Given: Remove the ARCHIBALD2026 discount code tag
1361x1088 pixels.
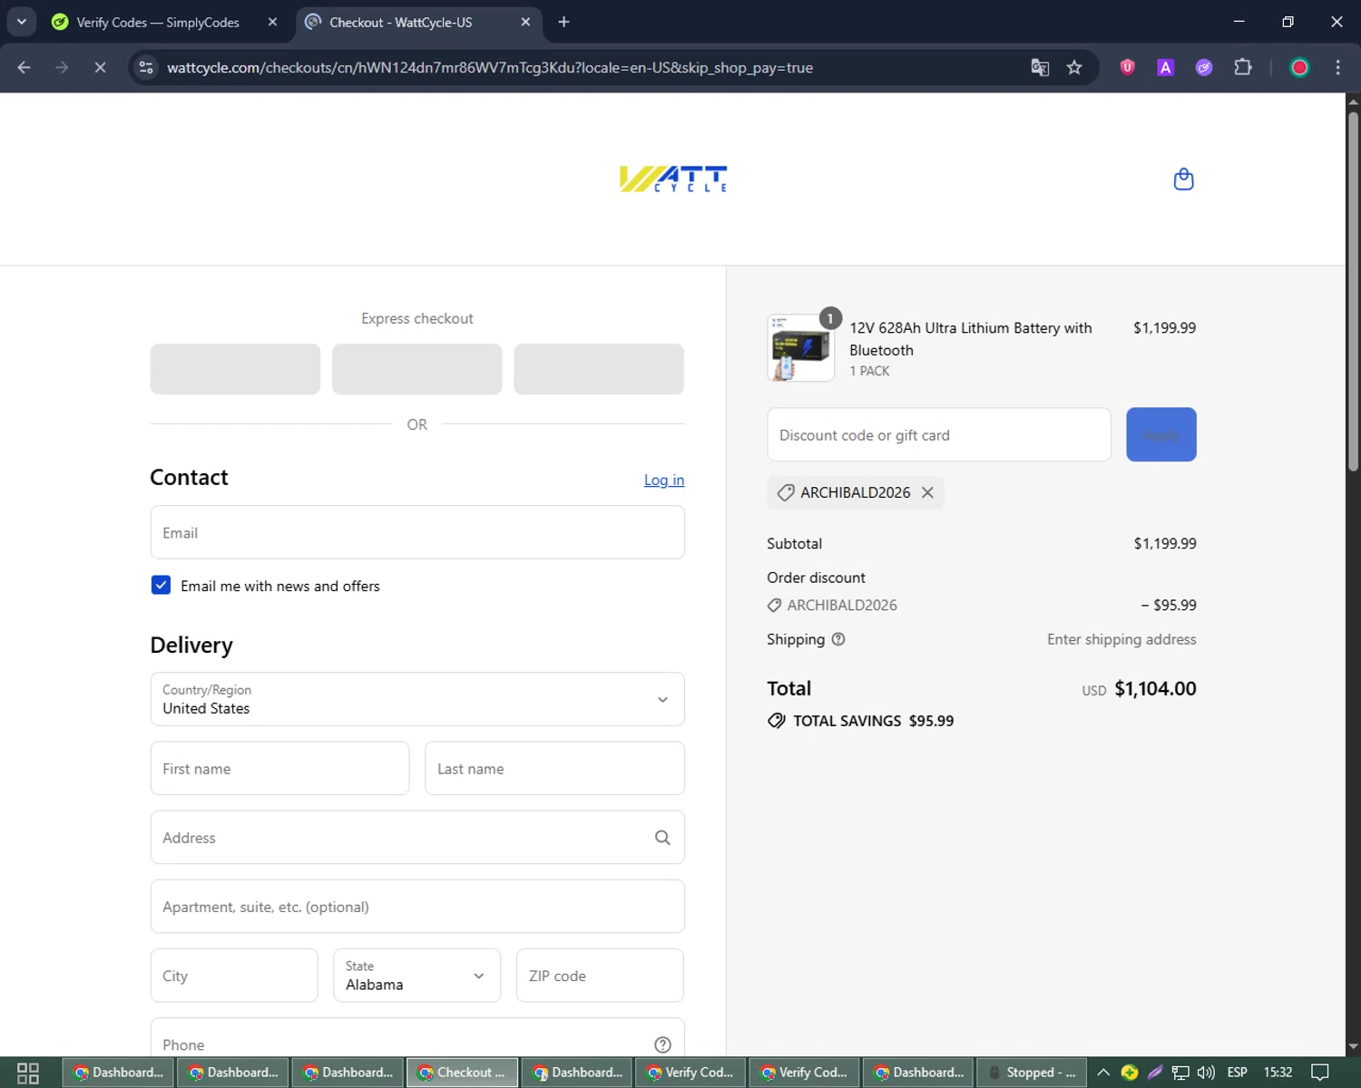Looking at the screenshot, I should coord(927,492).
